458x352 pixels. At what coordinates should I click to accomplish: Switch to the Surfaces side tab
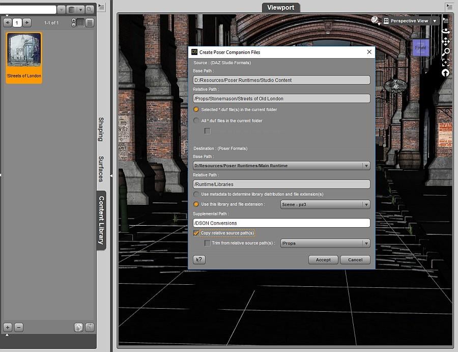[x=101, y=169]
